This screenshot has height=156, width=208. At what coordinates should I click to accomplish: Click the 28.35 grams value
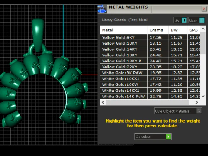(156, 67)
